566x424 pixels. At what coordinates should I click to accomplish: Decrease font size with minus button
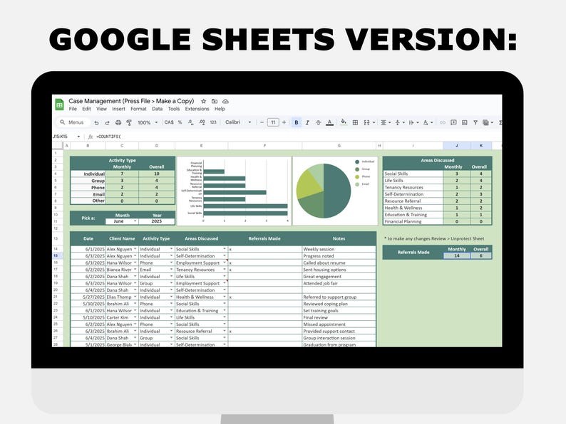tap(262, 122)
